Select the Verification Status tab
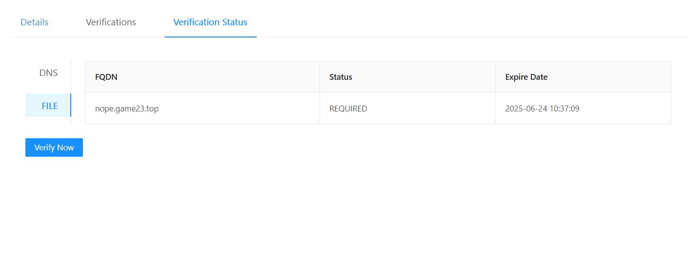 [x=210, y=22]
